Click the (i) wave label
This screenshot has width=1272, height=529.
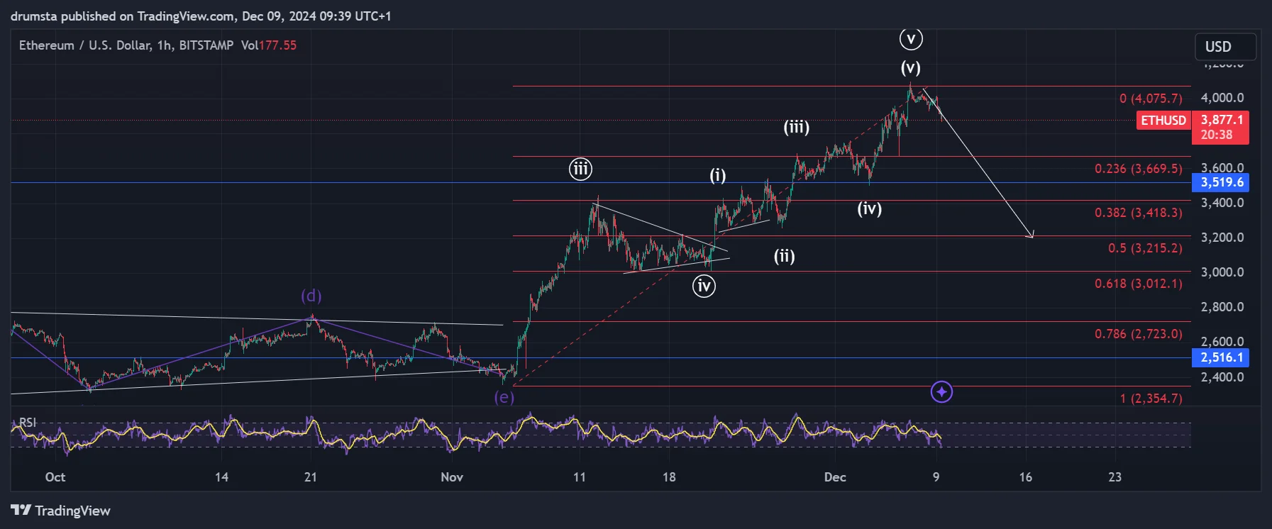(x=718, y=175)
